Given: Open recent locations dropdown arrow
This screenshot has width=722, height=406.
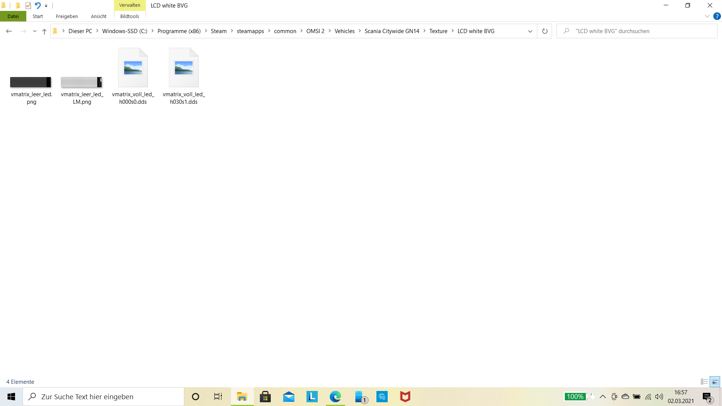Looking at the screenshot, I should tap(35, 31).
